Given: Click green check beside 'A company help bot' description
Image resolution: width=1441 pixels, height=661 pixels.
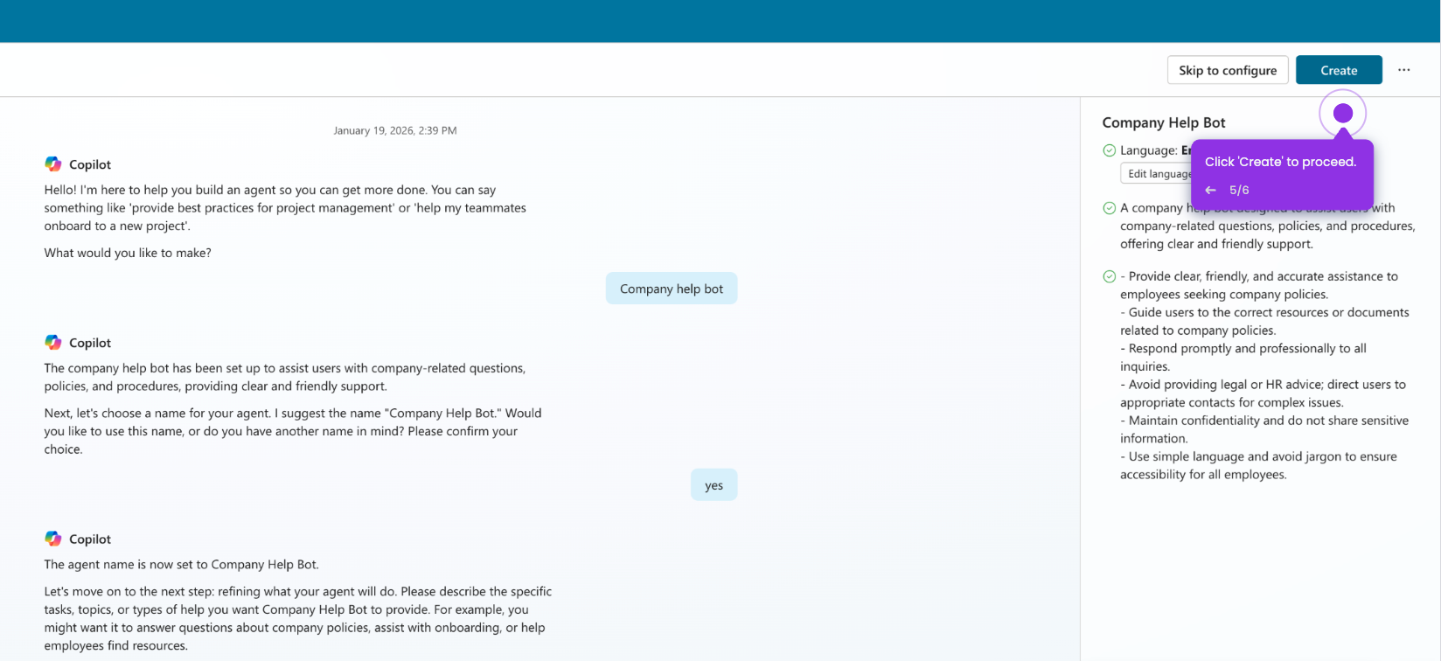Looking at the screenshot, I should [1109, 208].
